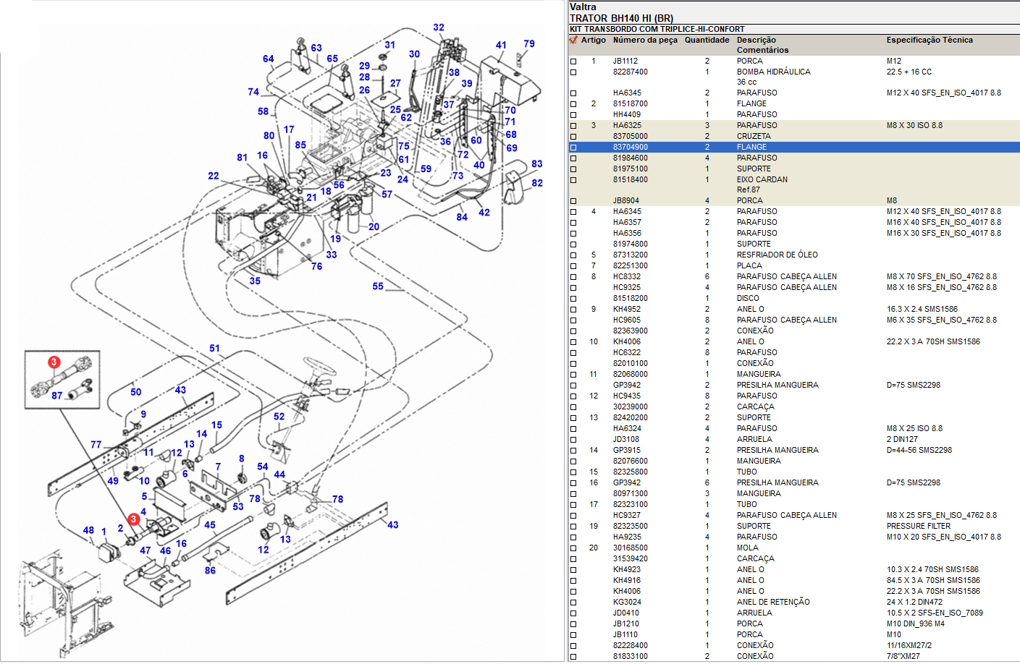The image size is (1020, 664).
Task: Click the red checkmark icon in table header
Action: point(573,40)
